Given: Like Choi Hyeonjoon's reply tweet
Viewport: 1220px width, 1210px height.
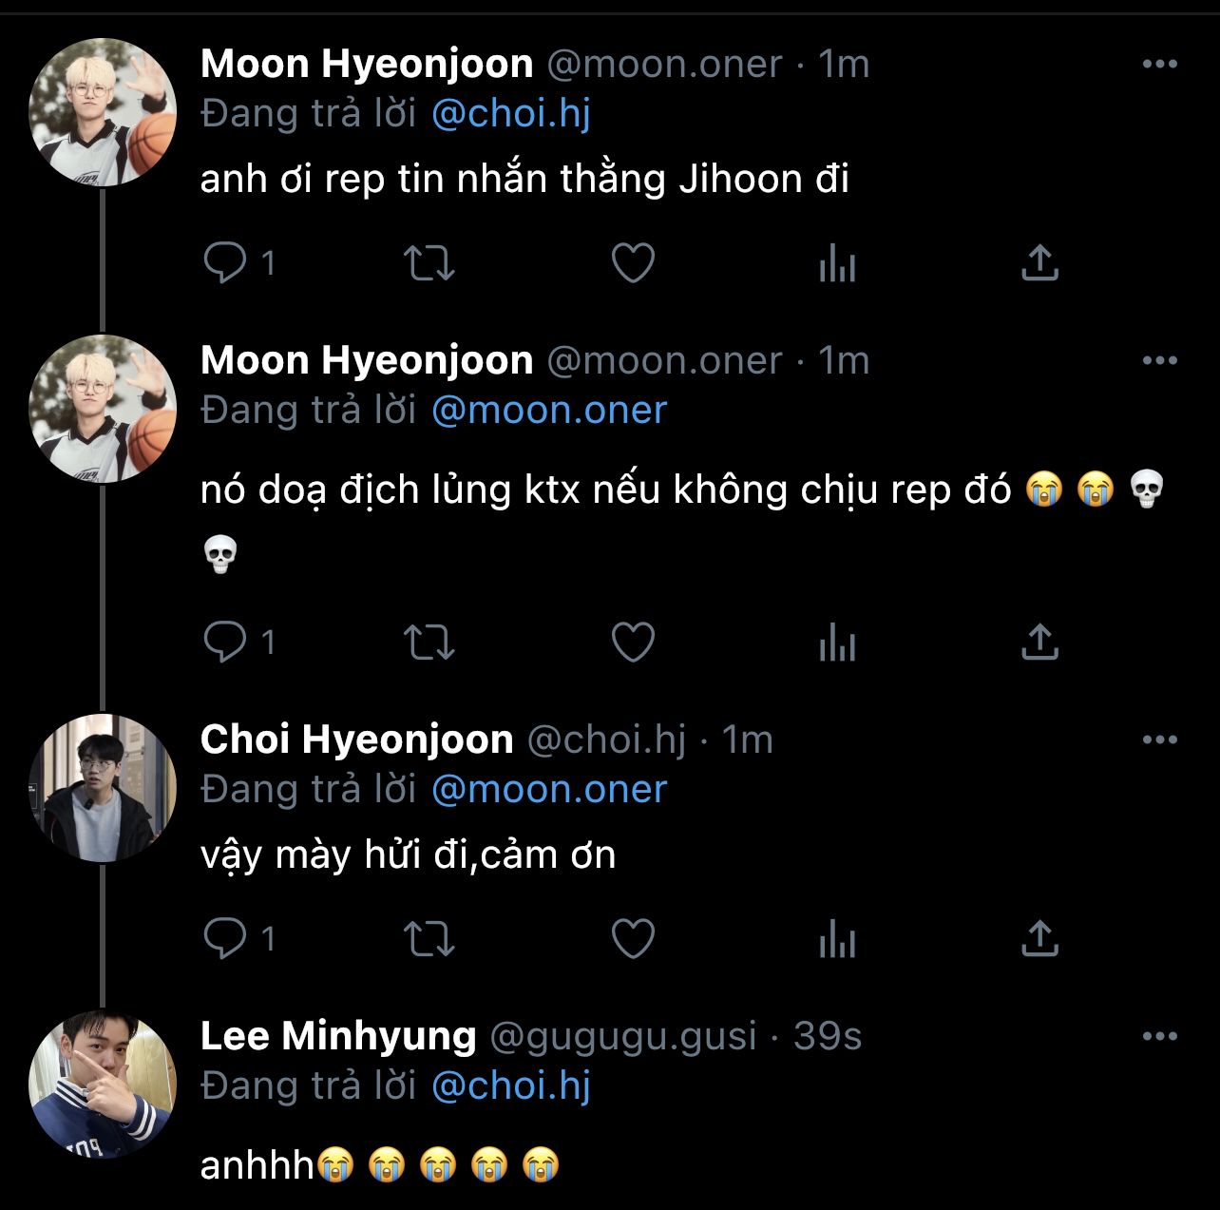Looking at the screenshot, I should [x=633, y=939].
